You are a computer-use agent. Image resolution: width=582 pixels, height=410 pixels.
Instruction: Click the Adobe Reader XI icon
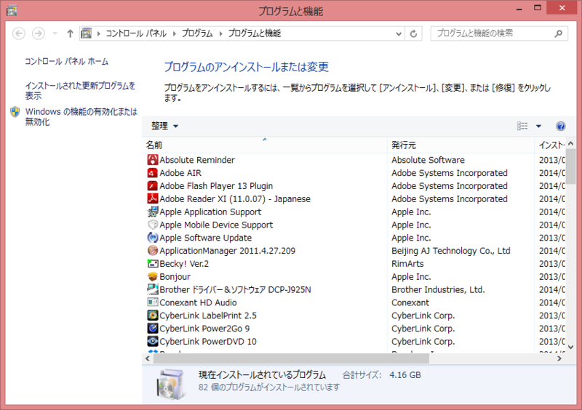click(153, 199)
